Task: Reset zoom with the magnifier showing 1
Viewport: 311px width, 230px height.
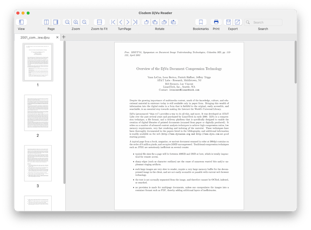Action: click(84, 22)
